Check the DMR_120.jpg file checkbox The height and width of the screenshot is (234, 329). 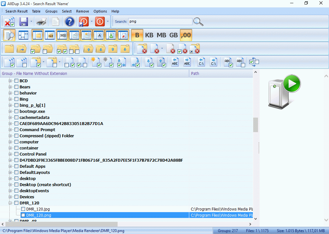23,209
